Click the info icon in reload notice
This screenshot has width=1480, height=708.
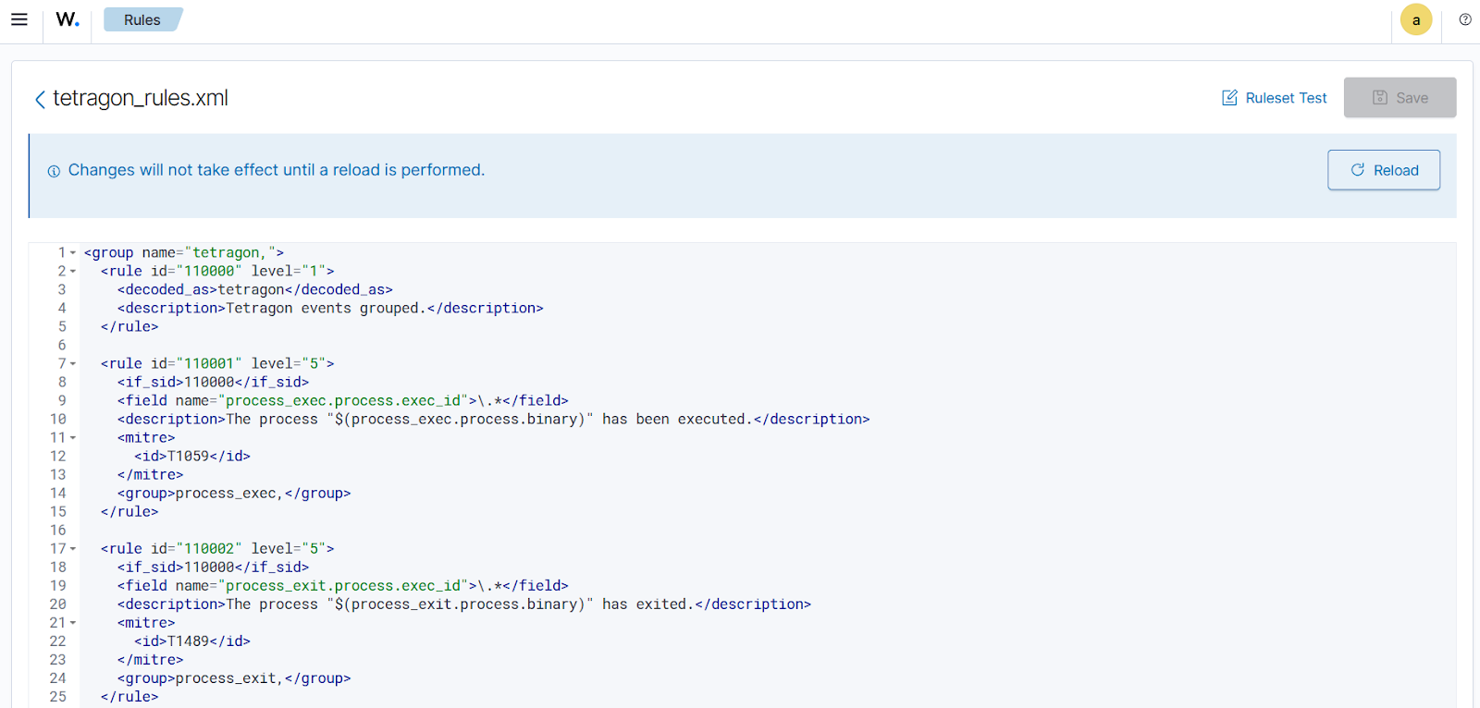click(x=54, y=171)
